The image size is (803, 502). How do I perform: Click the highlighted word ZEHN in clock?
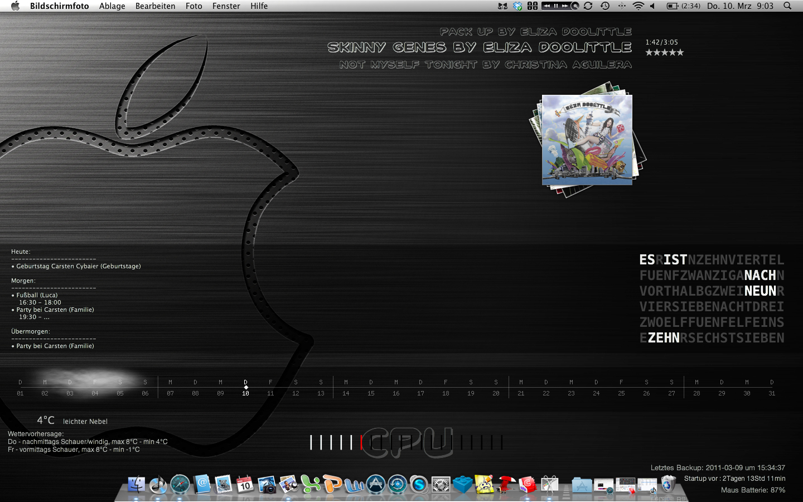(x=664, y=337)
